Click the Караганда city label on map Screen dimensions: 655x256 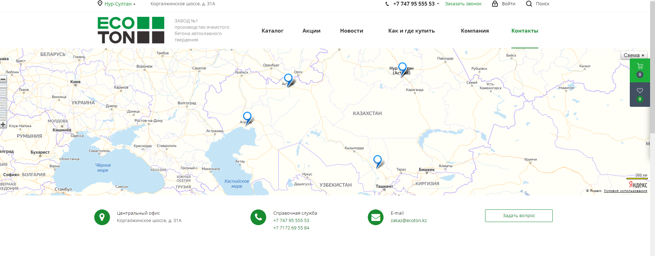click(415, 90)
